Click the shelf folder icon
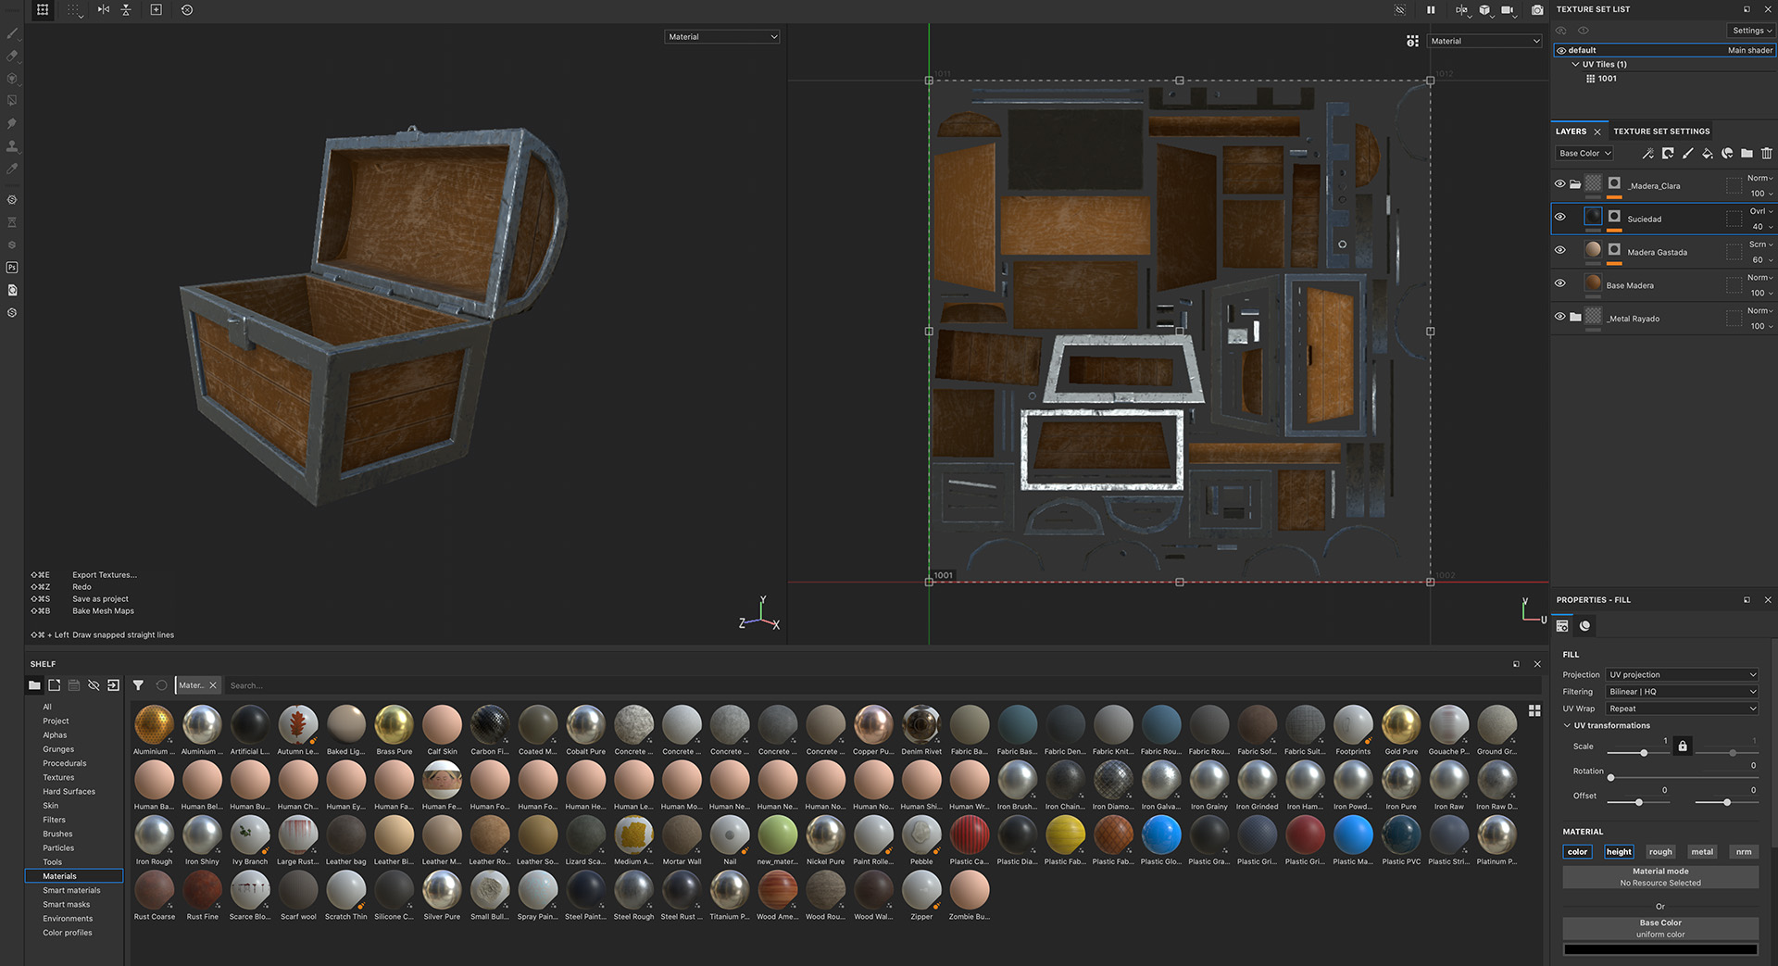This screenshot has width=1778, height=966. tap(34, 685)
